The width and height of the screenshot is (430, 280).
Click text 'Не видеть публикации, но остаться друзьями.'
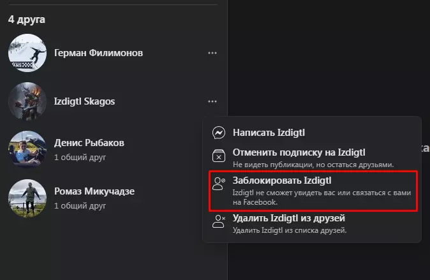313,165
